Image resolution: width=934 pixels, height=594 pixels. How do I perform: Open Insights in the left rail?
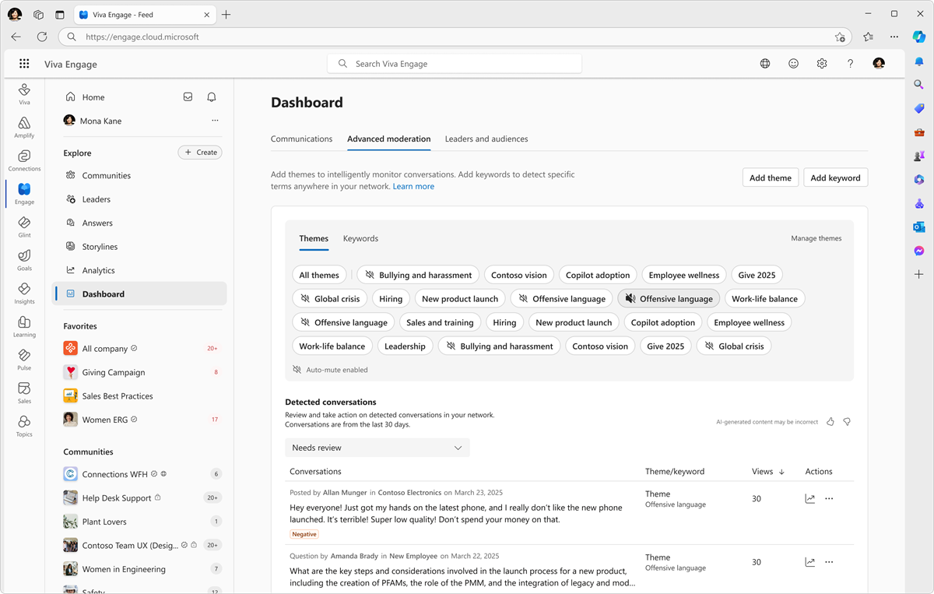24,293
